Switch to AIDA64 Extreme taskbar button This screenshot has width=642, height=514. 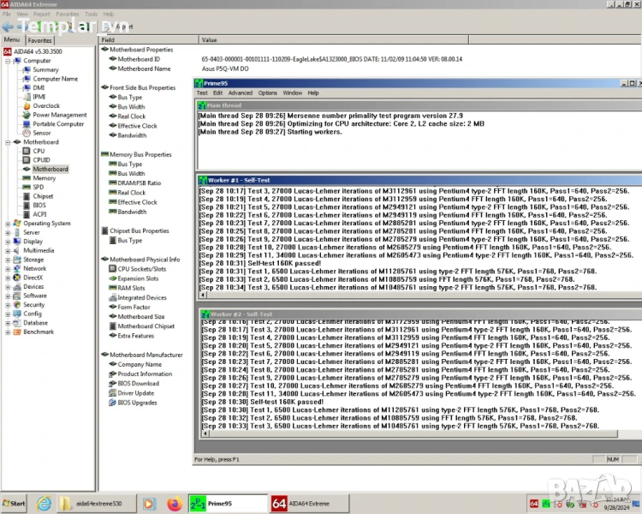(301, 504)
